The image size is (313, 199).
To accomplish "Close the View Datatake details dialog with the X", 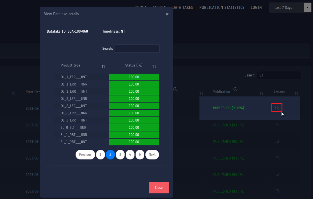I will (x=167, y=14).
